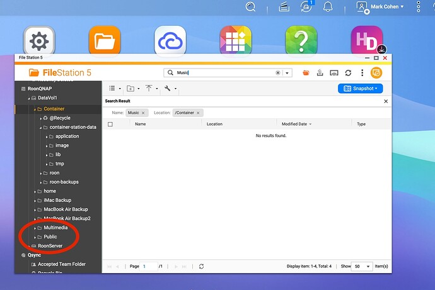
Task: Clear the Music search text
Action: (x=277, y=73)
